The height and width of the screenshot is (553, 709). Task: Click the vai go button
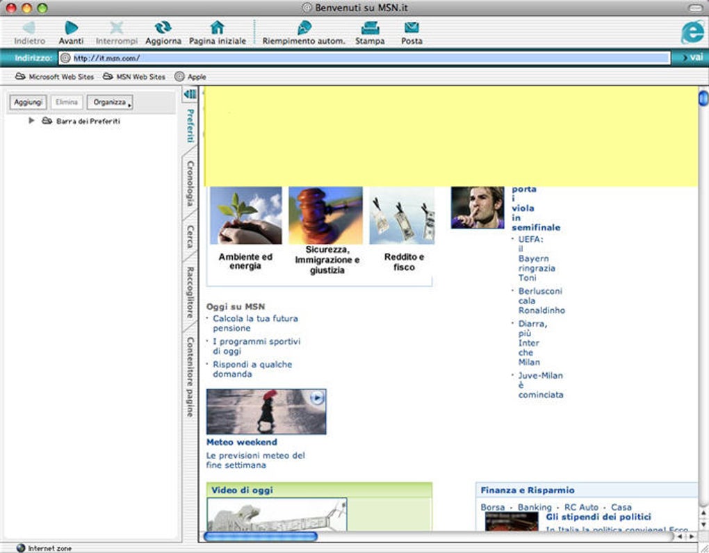tap(692, 58)
